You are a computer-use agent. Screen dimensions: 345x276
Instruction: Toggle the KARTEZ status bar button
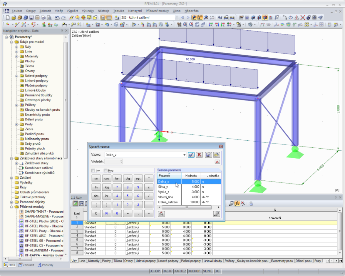click(180, 271)
